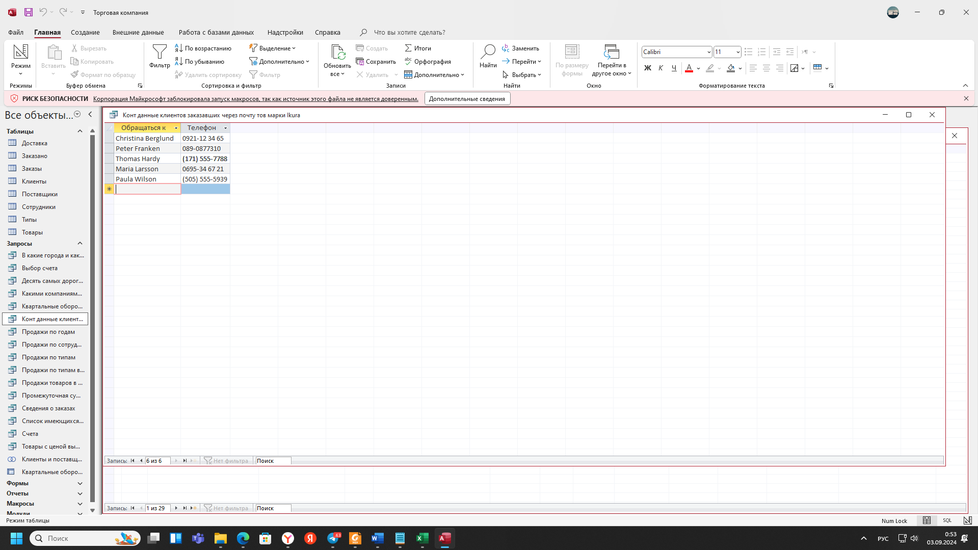978x550 pixels.
Task: Open Windows Start menu
Action: 16,538
